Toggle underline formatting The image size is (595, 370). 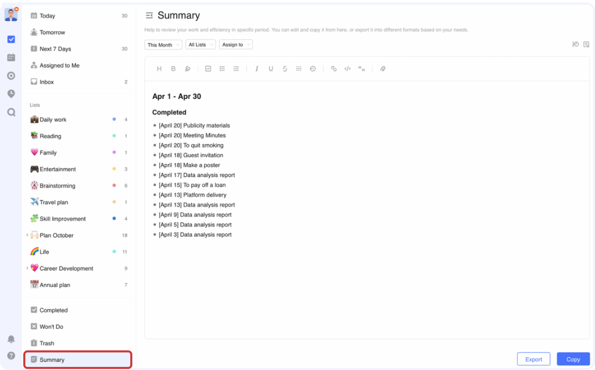coord(271,69)
